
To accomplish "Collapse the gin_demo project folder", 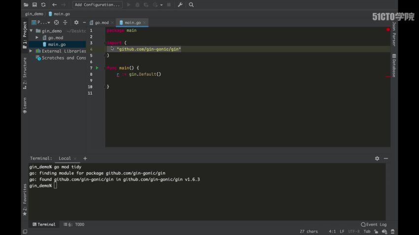I will coord(31,31).
